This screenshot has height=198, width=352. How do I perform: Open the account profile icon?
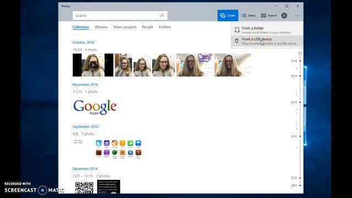click(x=284, y=15)
